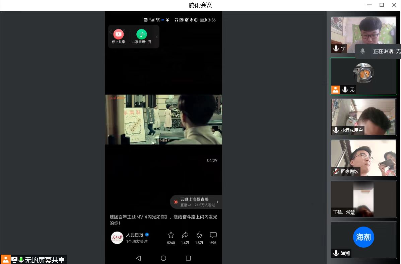Click the red stop sharing icon

(118, 34)
